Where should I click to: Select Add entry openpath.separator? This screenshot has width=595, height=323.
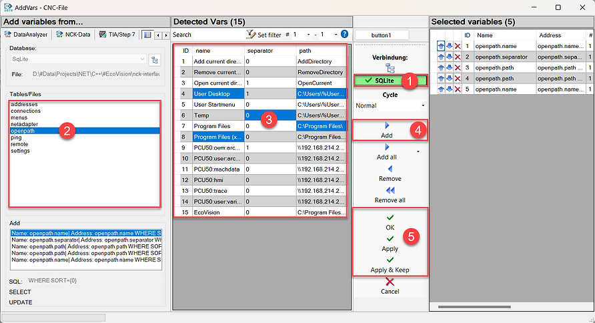point(86,240)
